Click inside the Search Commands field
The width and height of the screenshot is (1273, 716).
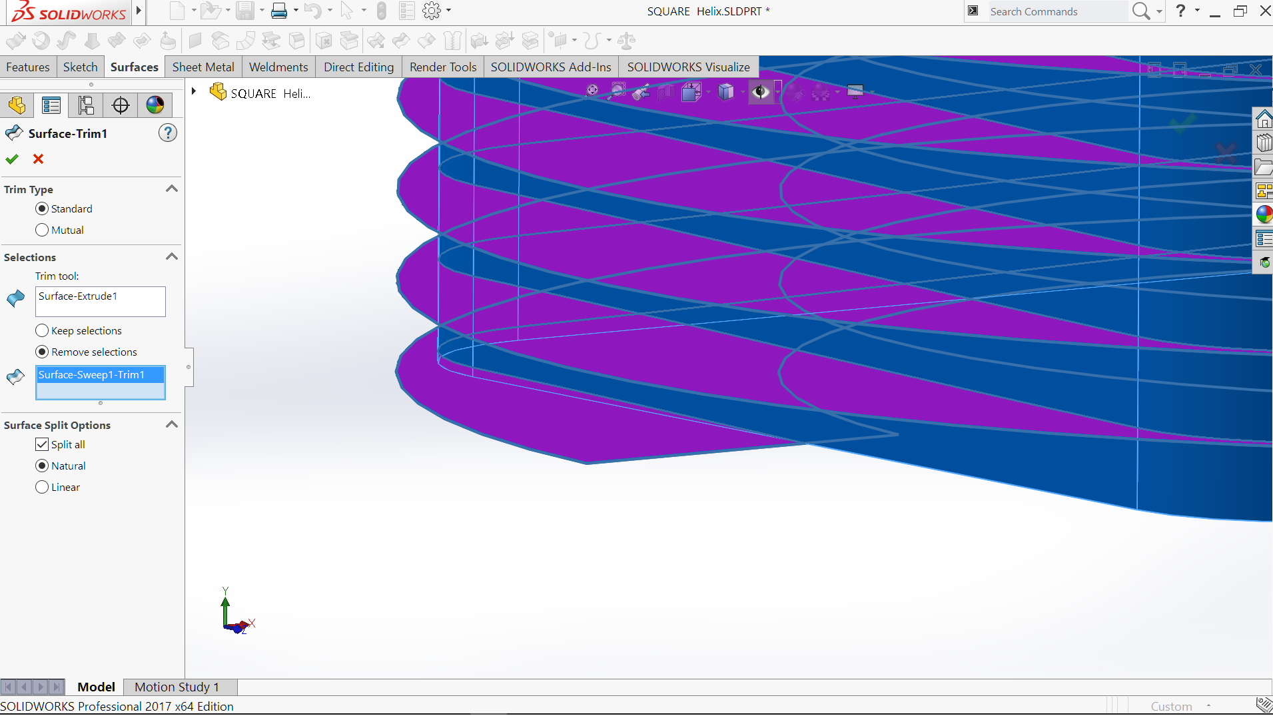pos(1059,11)
